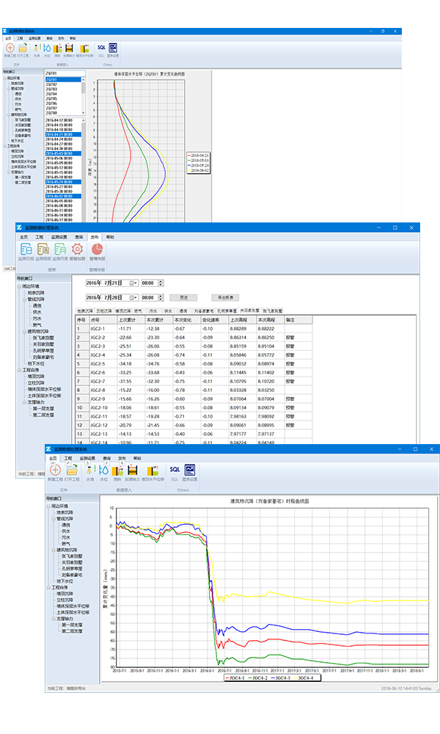Click the 导出报表 button
Viewport: 440px width, 734px height.
point(225,297)
